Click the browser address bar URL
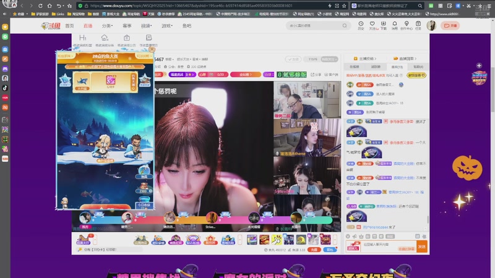Viewport: 495px width, 278px height. coord(191,6)
